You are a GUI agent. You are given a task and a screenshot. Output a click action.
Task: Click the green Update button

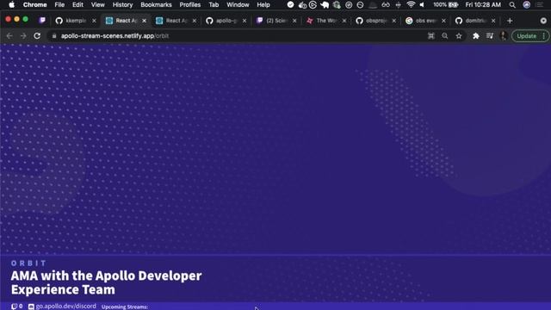click(526, 36)
